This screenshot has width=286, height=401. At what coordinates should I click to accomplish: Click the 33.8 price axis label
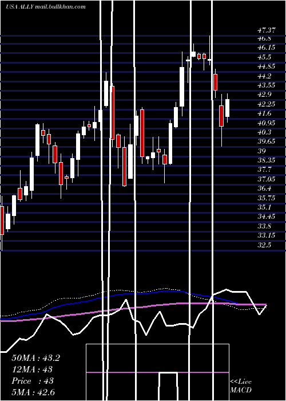click(x=264, y=226)
